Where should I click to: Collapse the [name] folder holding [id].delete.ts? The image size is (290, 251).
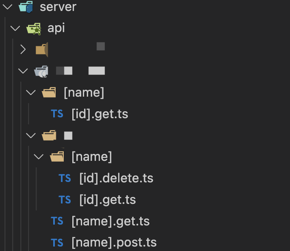pos(39,157)
